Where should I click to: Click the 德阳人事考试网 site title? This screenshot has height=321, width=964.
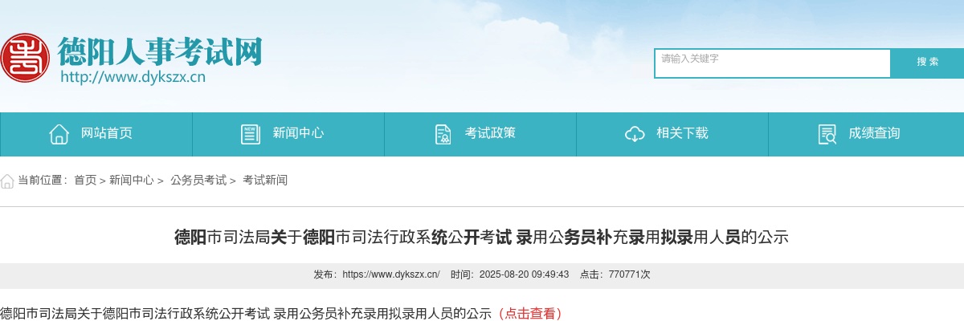pos(160,51)
